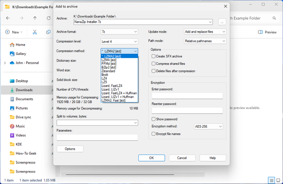The height and width of the screenshot is (184, 283).
Task: Click the Cut scissors icon in Explorer
Action: click(34, 32)
